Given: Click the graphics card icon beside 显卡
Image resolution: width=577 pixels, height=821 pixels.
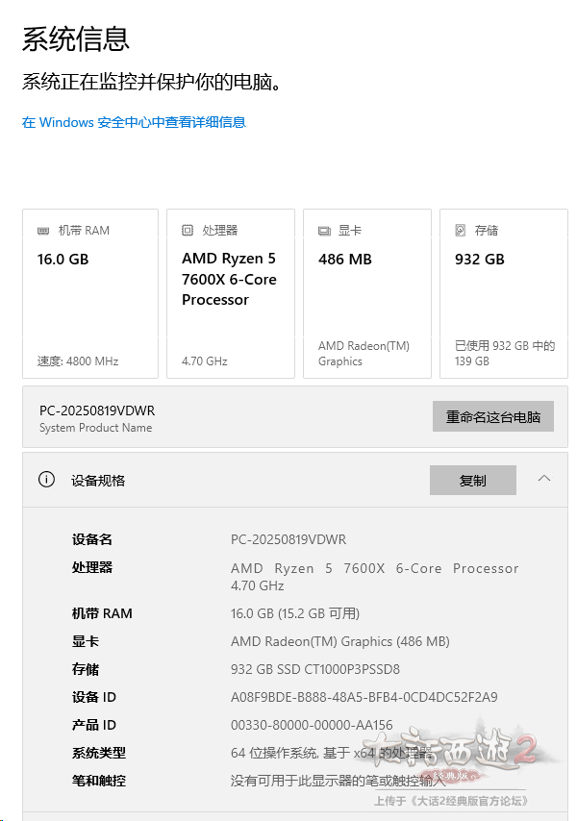Looking at the screenshot, I should [324, 231].
